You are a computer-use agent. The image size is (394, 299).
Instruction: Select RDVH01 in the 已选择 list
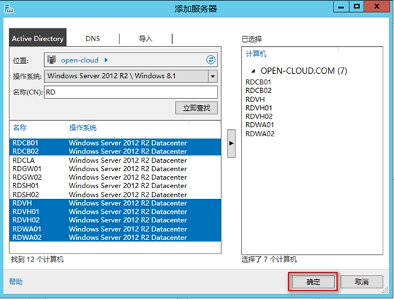pyautogui.click(x=259, y=108)
